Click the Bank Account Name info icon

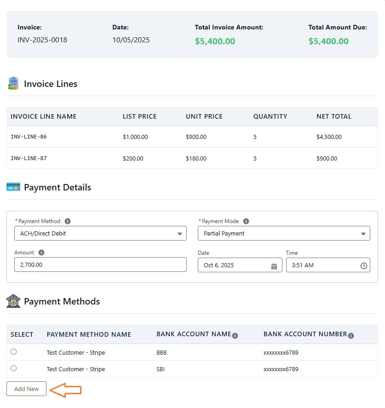click(x=235, y=336)
